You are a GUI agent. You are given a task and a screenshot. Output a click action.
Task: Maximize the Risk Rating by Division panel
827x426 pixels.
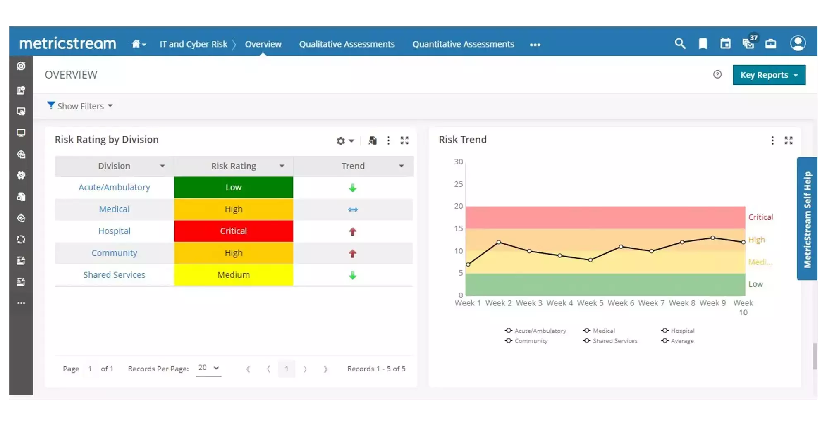404,140
